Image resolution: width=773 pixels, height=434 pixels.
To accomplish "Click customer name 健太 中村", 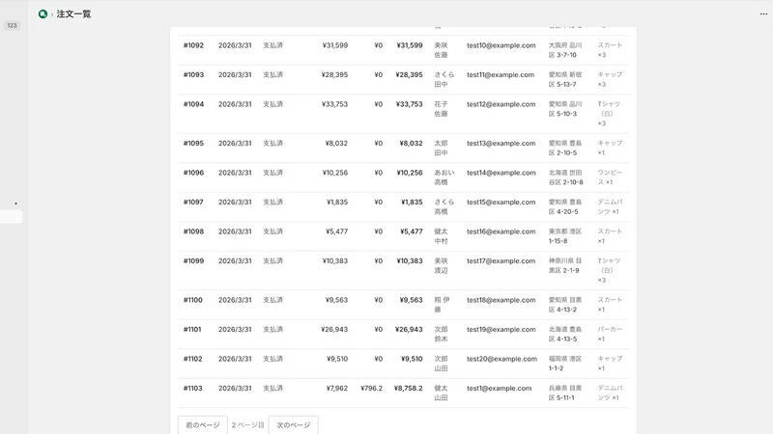I will [441, 236].
